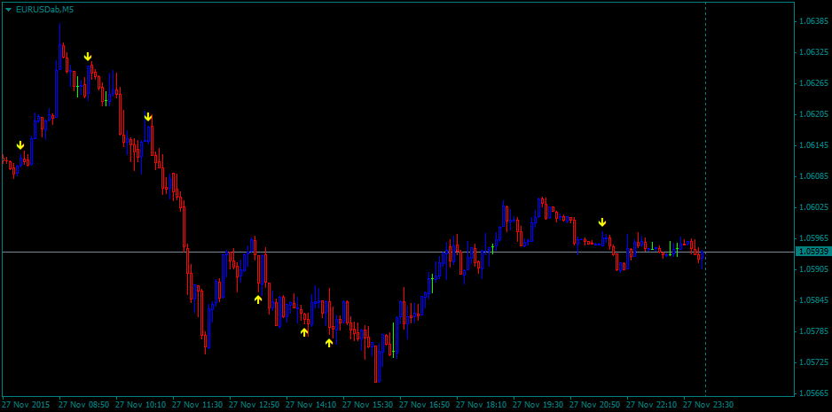
Task: Click the 27 Nov 20:50 time label
Action: click(594, 405)
